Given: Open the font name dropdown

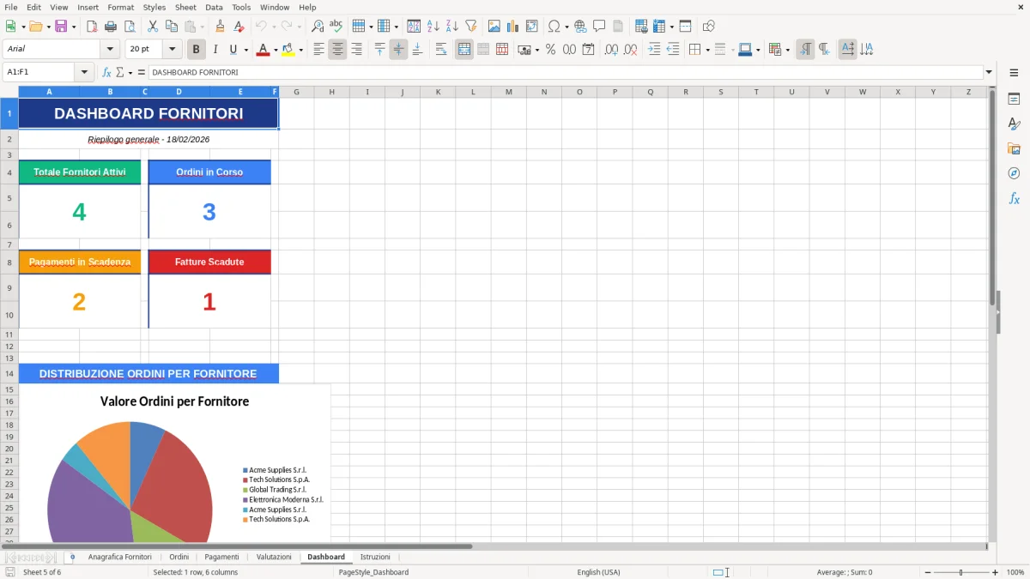Looking at the screenshot, I should (109, 49).
